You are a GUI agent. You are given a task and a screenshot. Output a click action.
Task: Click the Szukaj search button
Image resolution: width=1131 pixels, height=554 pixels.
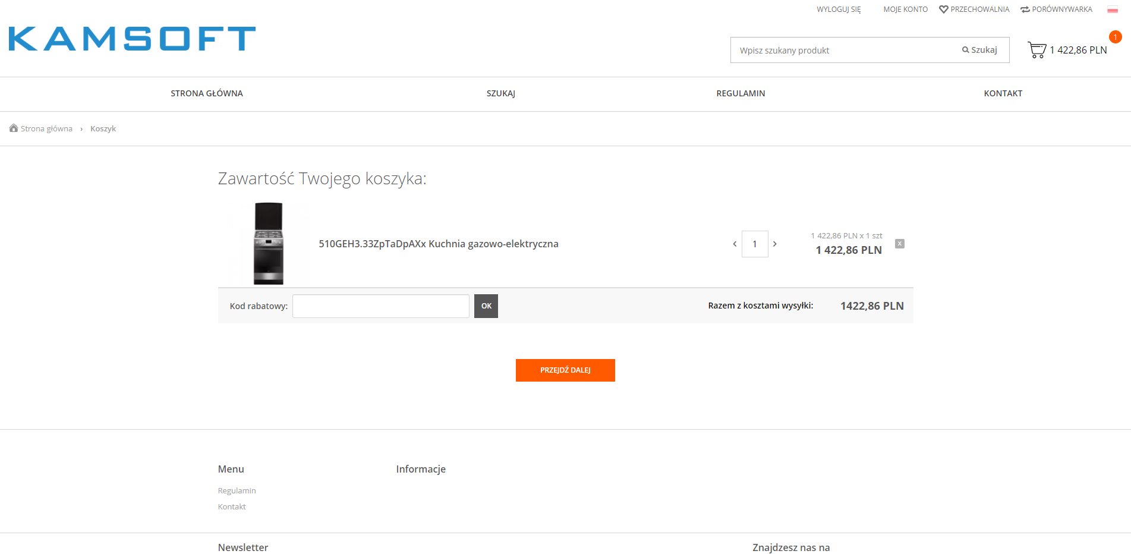pos(979,50)
